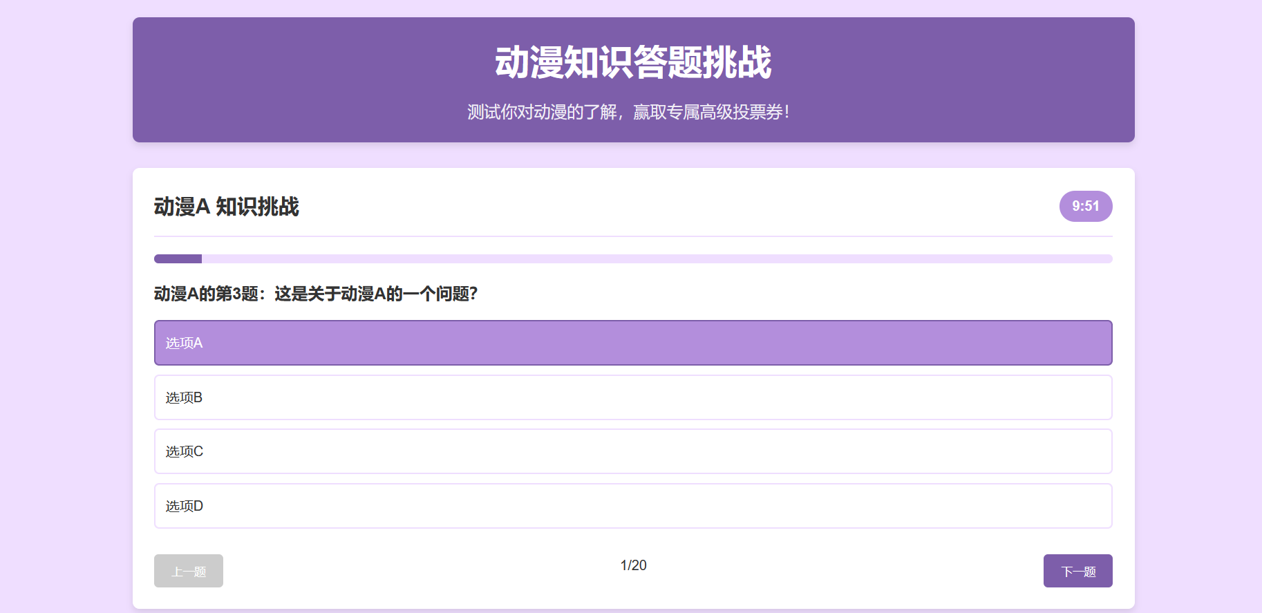
Task: Click the 1/20 question counter
Action: (x=633, y=565)
